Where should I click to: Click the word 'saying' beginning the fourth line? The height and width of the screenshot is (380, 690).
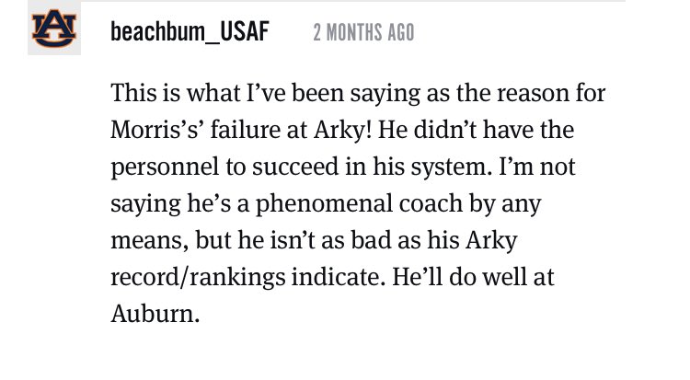click(x=145, y=205)
